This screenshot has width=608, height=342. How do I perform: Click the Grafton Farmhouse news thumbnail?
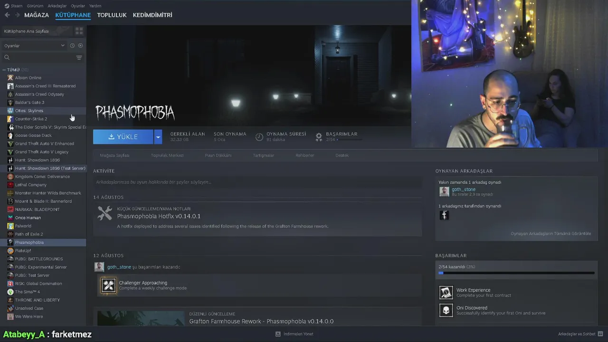coord(141,318)
